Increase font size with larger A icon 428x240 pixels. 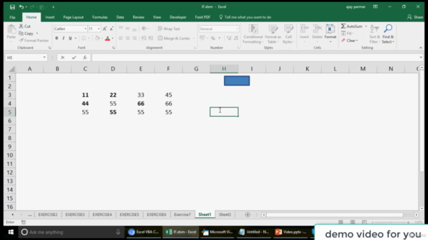[105, 29]
